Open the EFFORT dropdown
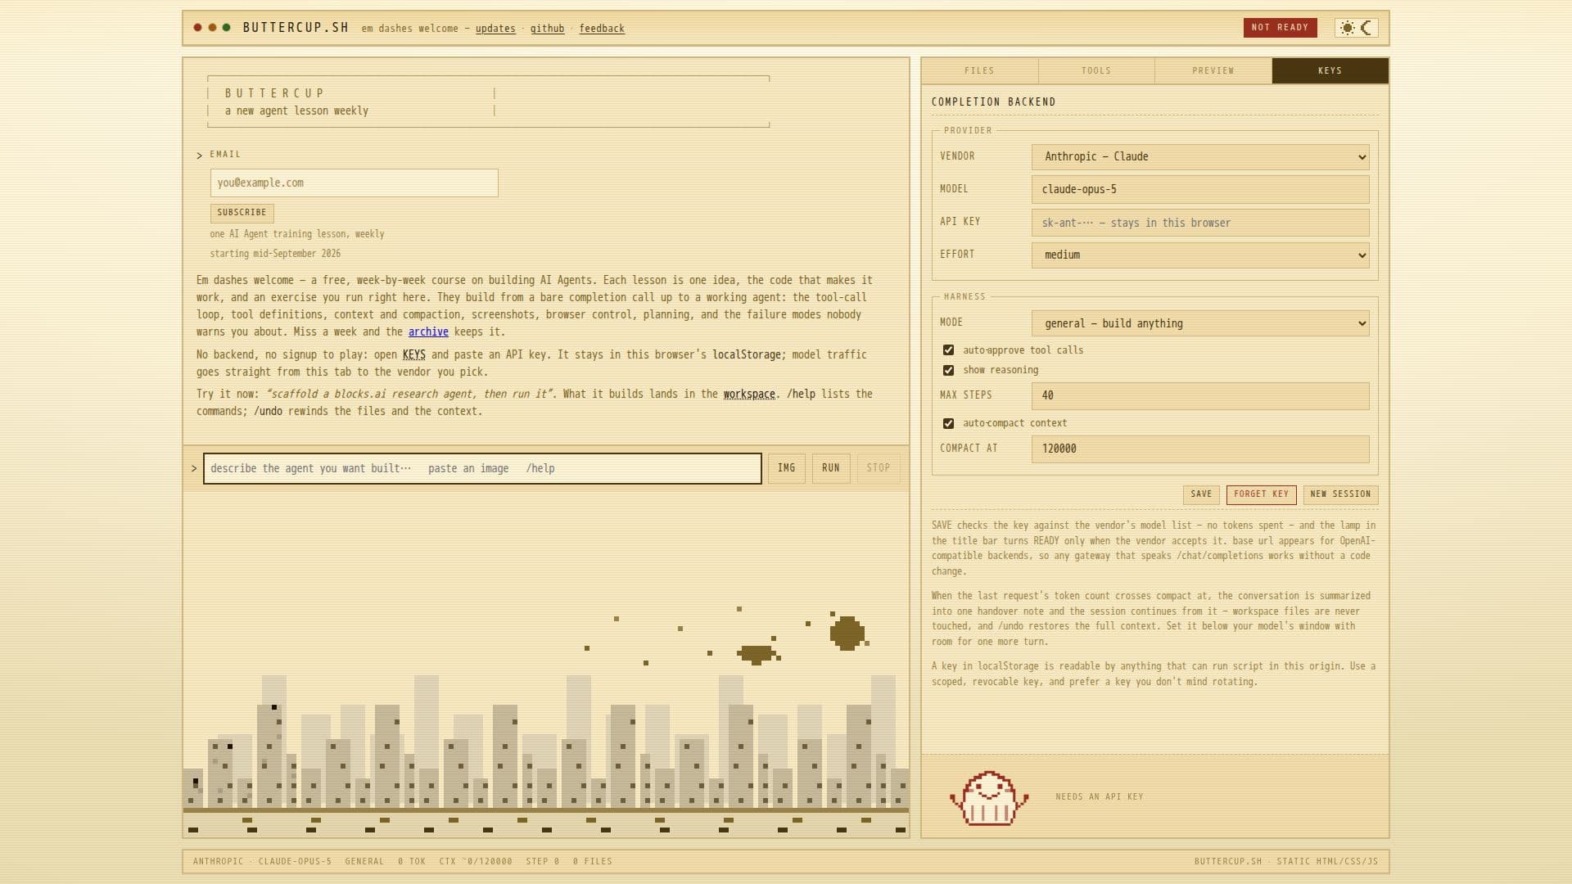This screenshot has height=884, width=1572. pos(1200,255)
